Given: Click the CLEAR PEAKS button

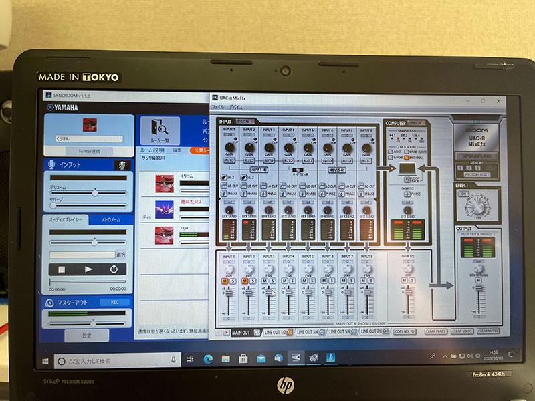Looking at the screenshot, I should 436,331.
